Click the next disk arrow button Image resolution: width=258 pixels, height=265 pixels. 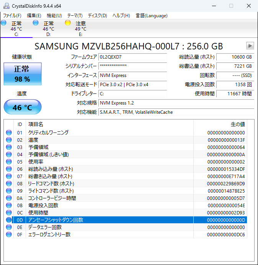[x=250, y=46]
